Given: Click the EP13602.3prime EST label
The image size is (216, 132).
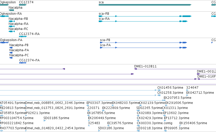Looking at the screenshot, I should tap(176, 113).
